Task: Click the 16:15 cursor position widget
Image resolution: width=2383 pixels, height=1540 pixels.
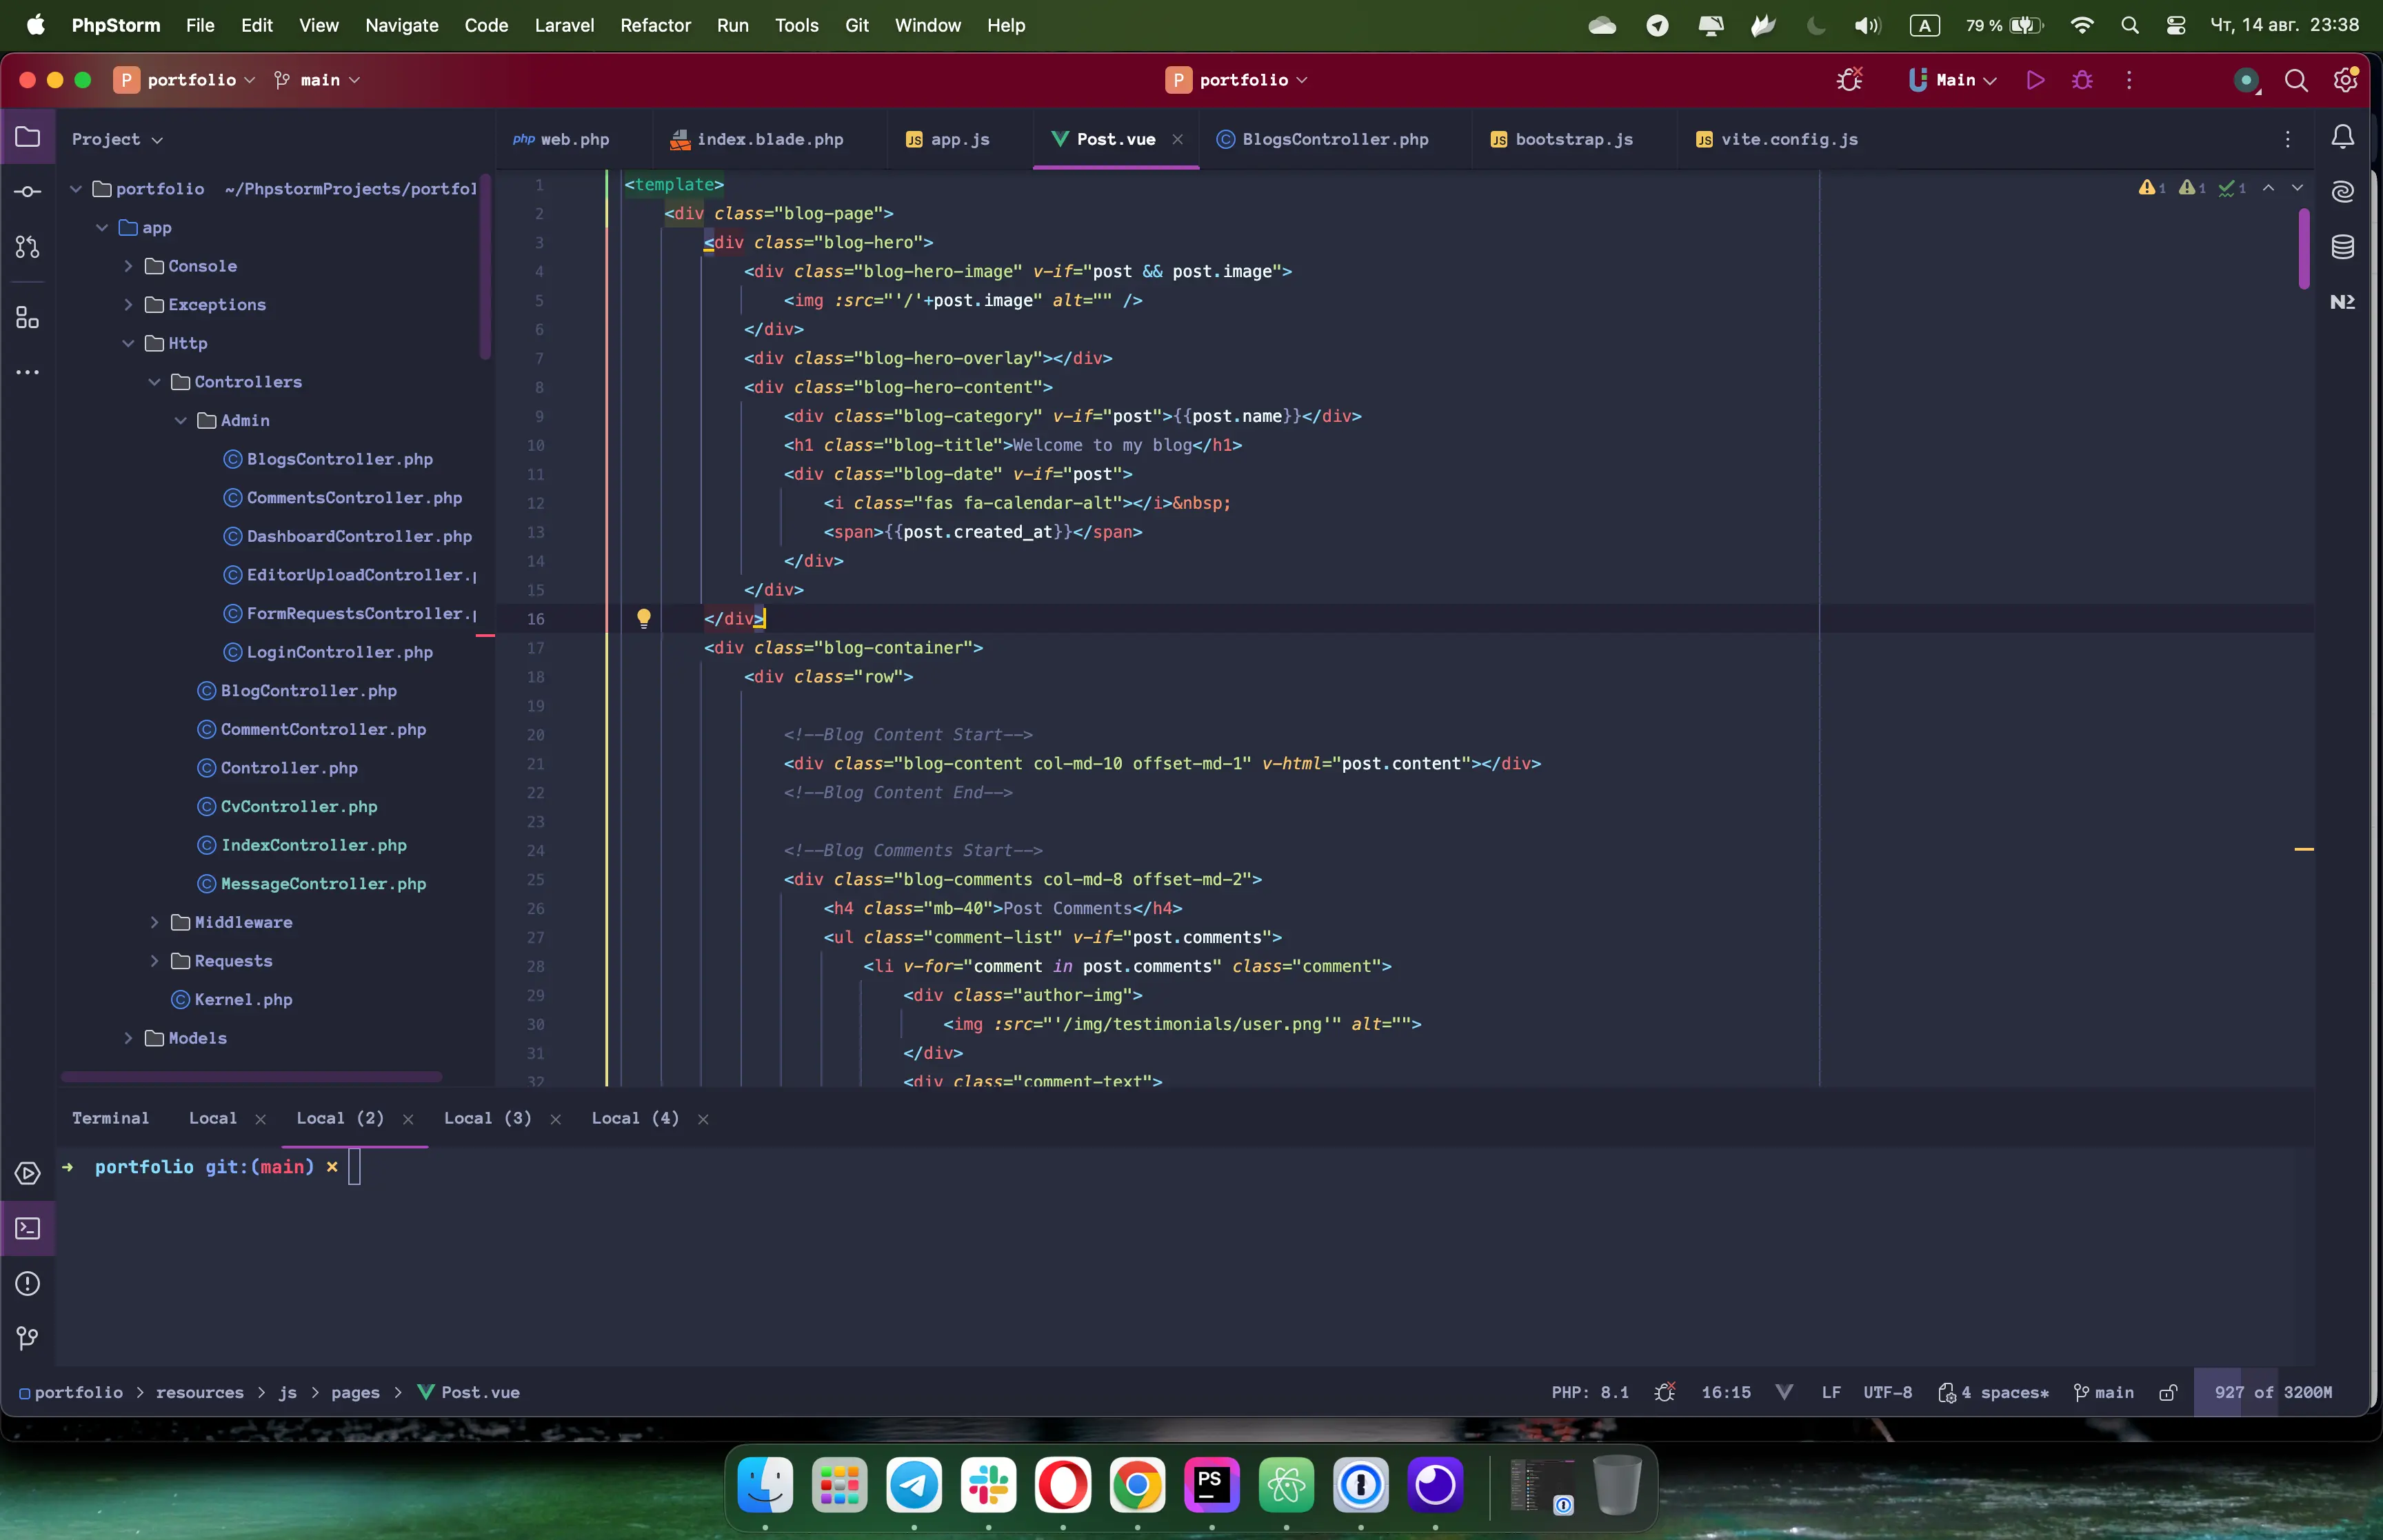Action: 1726,1393
